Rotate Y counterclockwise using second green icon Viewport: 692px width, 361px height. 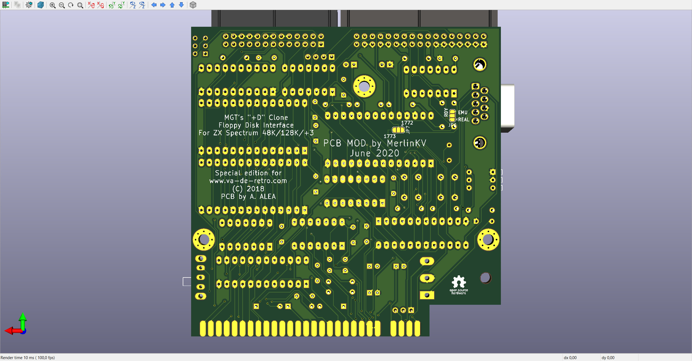coord(121,5)
